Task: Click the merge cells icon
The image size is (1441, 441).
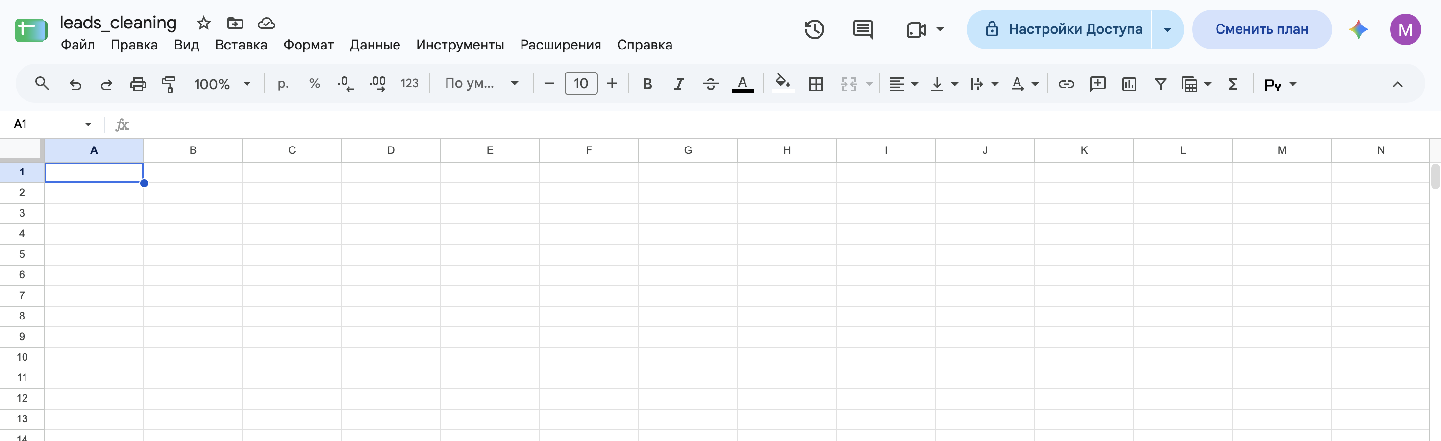Action: pos(848,84)
